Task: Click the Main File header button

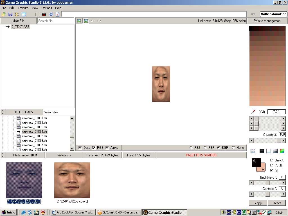Action: (18, 21)
